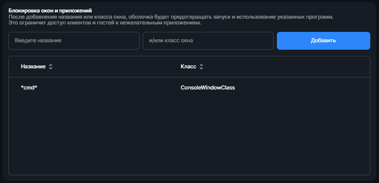Focus the 'Введите название' input field

tap(74, 41)
